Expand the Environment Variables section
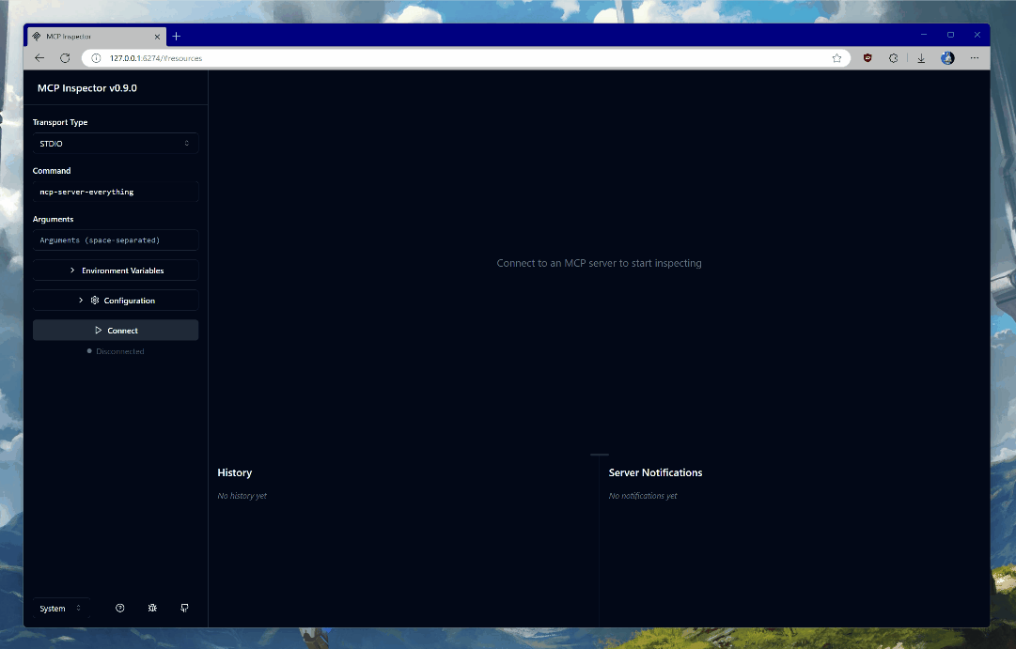Viewport: 1016px width, 649px height. (x=115, y=270)
